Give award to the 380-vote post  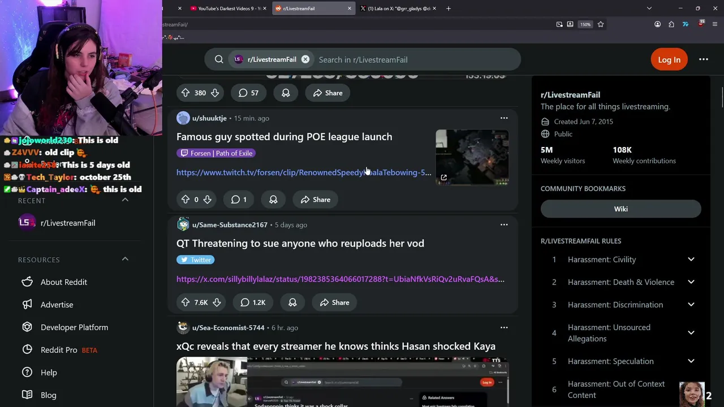tap(286, 93)
